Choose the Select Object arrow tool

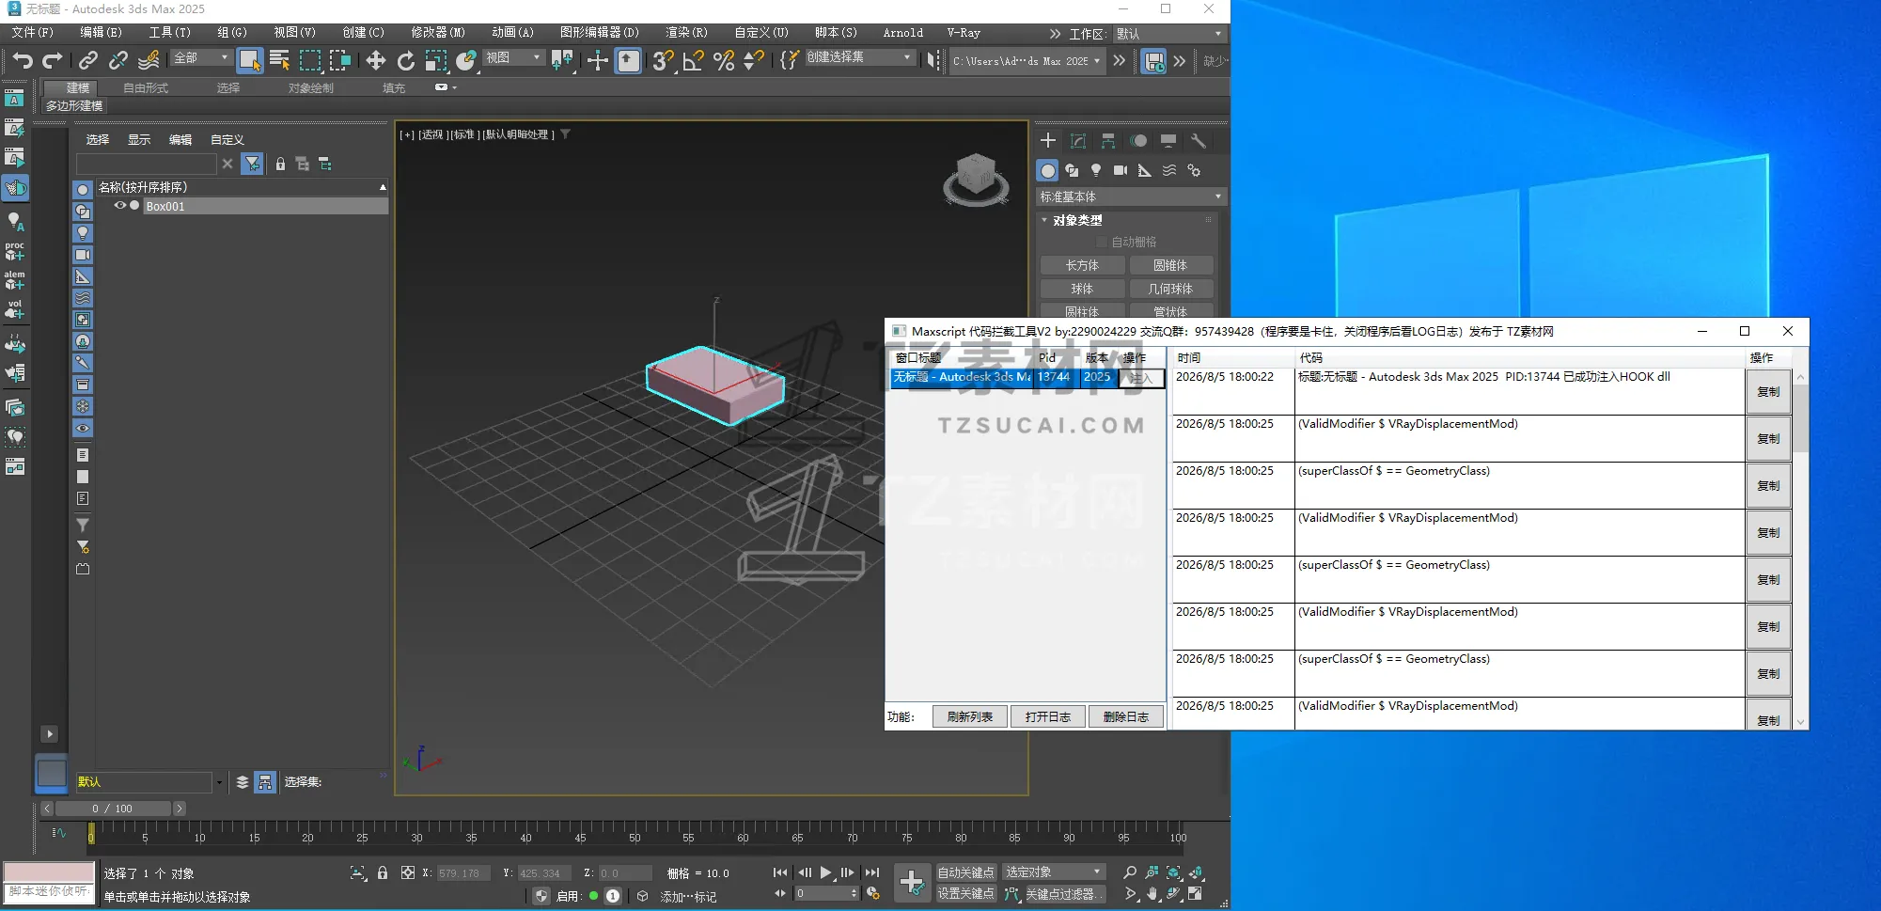pyautogui.click(x=249, y=61)
